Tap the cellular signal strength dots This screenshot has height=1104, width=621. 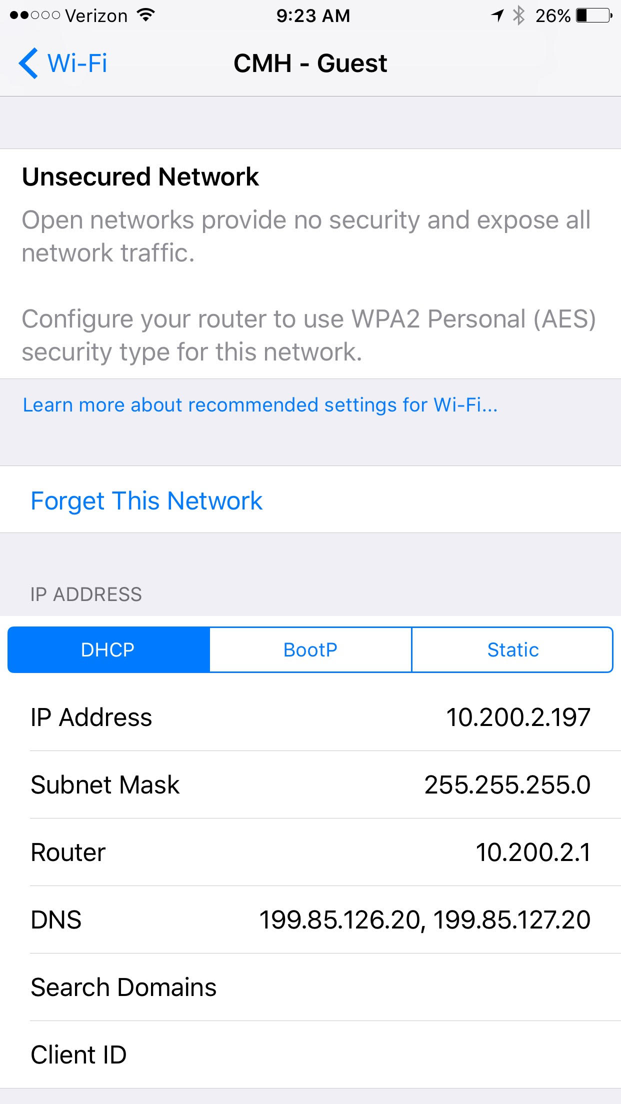[x=35, y=15]
